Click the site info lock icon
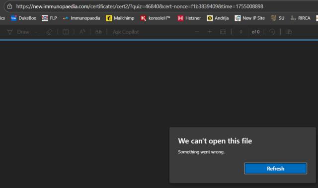 click(9, 6)
